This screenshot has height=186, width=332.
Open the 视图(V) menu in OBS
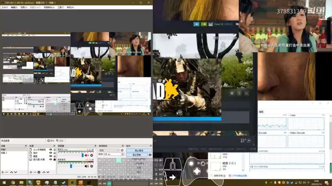(x=24, y=7)
